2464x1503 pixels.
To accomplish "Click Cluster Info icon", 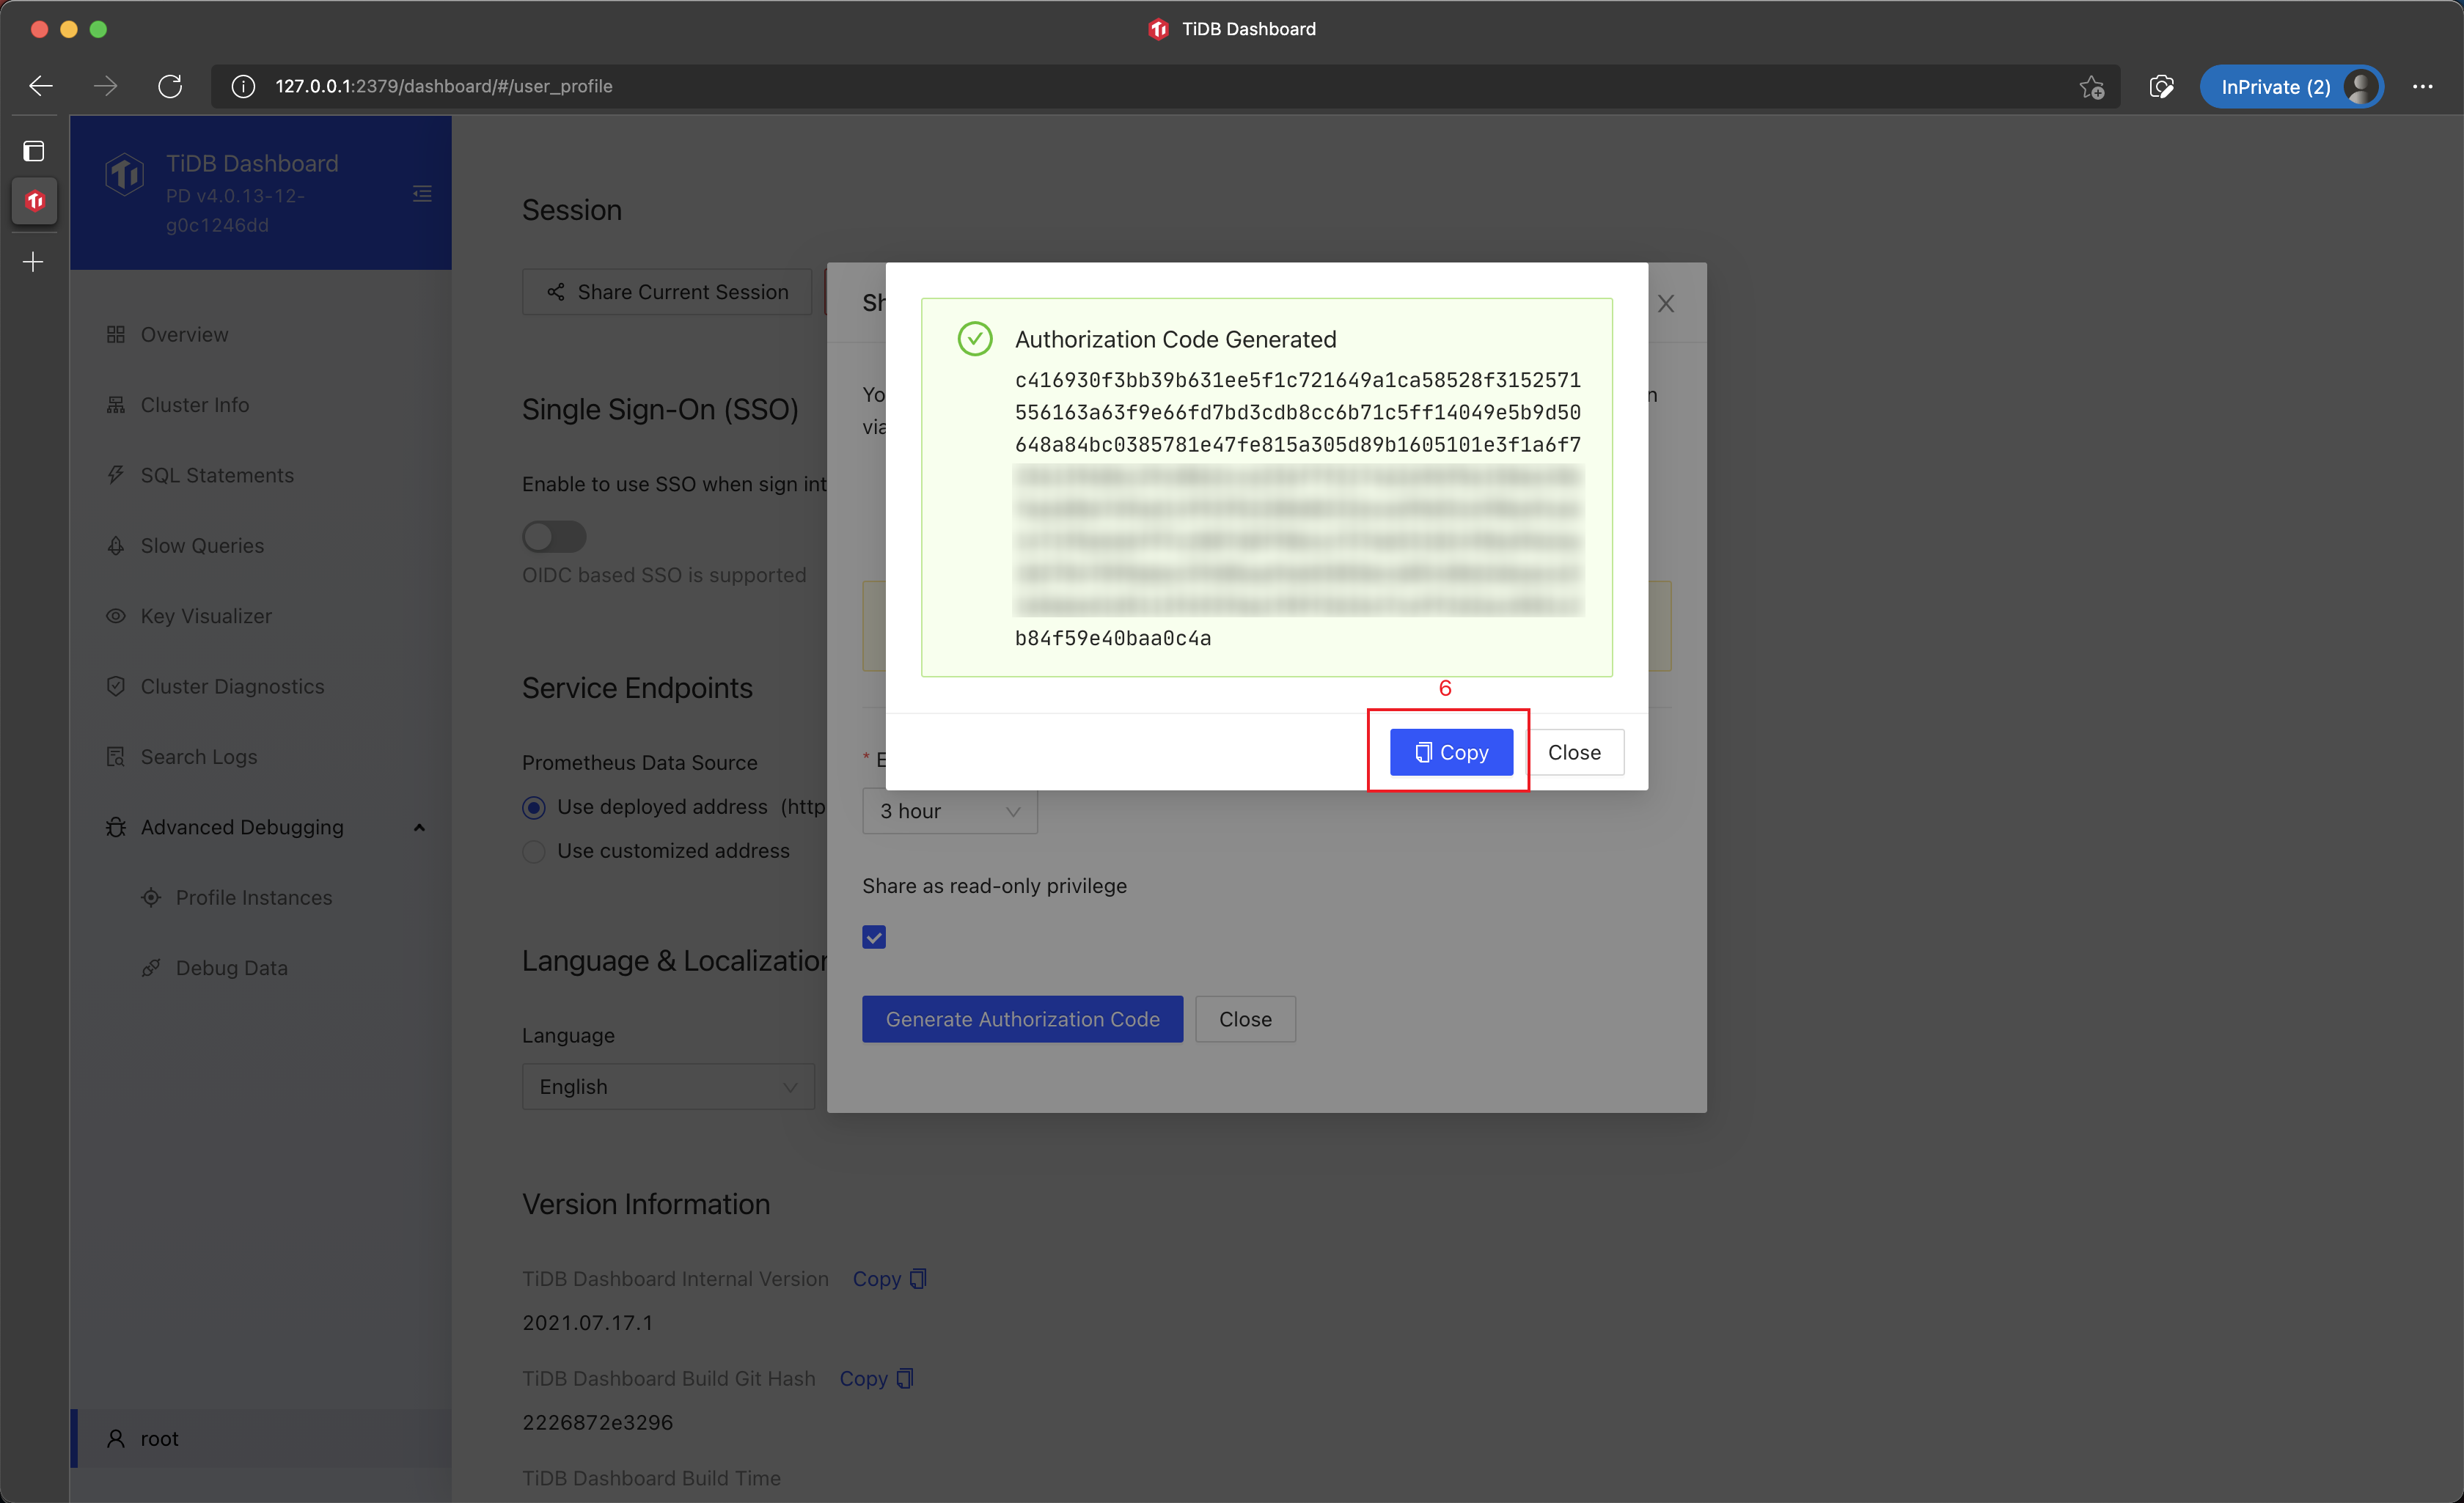I will (116, 405).
